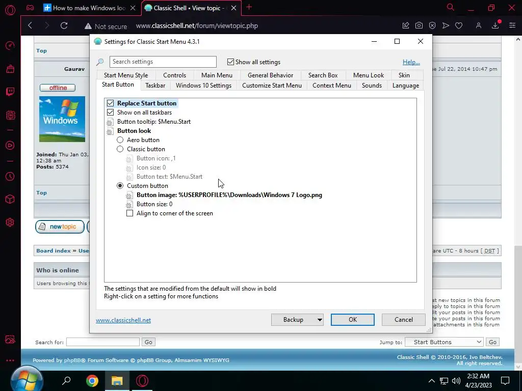The image size is (522, 391).
Task: Click Opera GX icon in taskbar
Action: click(x=142, y=381)
